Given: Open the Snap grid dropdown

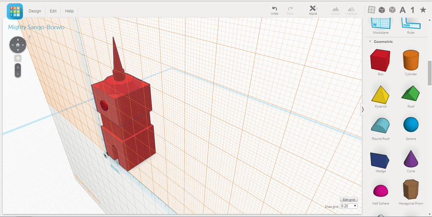Looking at the screenshot, I should click(349, 206).
